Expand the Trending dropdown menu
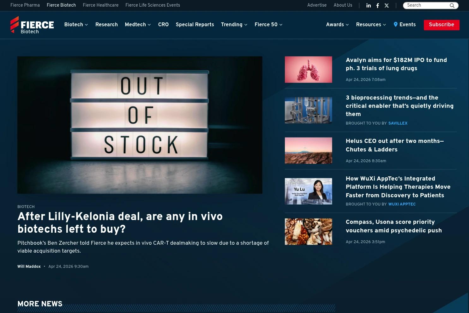The image size is (469, 313). pyautogui.click(x=234, y=25)
